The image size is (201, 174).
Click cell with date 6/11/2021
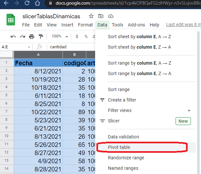click(x=38, y=96)
